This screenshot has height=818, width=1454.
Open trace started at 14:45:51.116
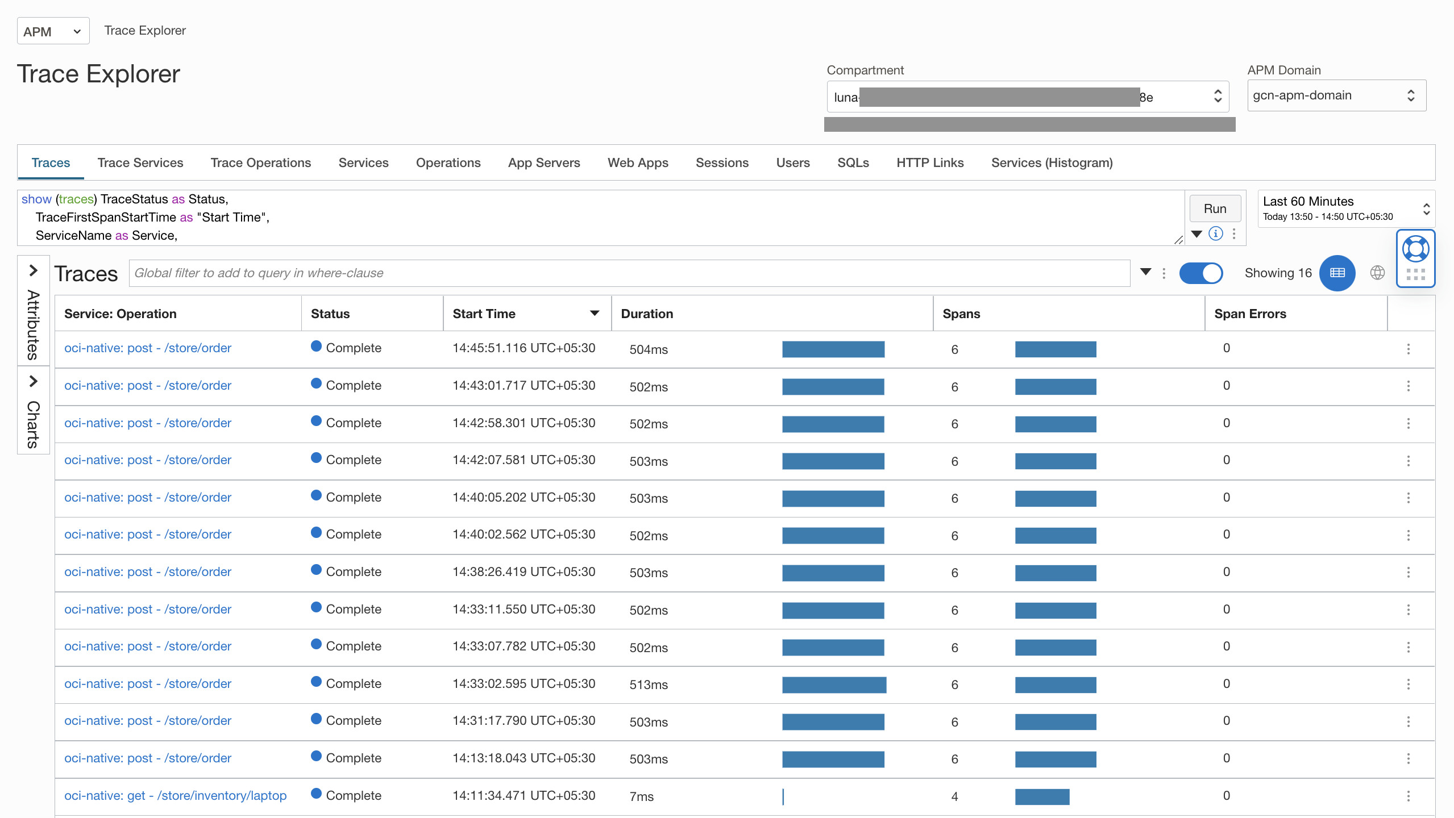147,348
